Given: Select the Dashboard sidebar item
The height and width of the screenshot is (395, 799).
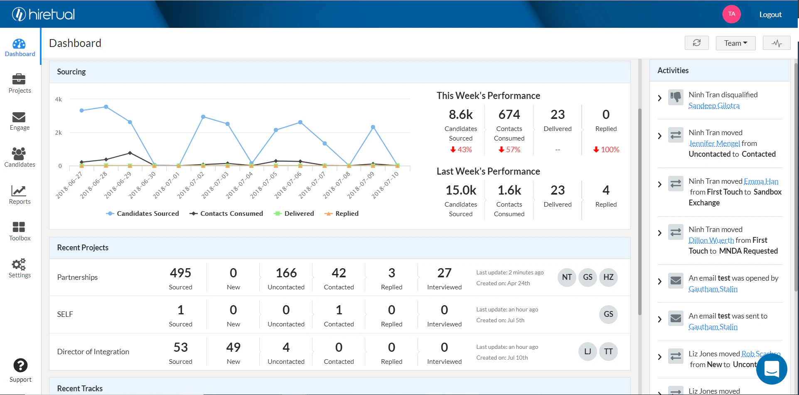Looking at the screenshot, I should 20,48.
